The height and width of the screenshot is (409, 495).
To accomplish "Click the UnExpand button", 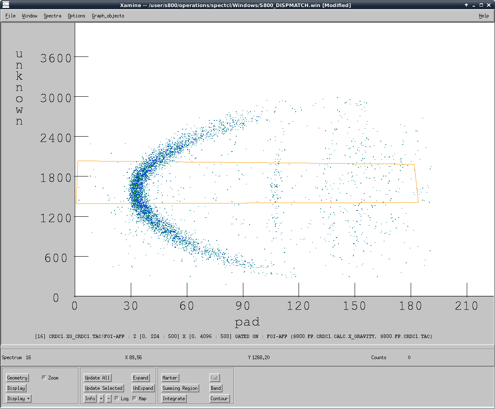I will click(143, 388).
